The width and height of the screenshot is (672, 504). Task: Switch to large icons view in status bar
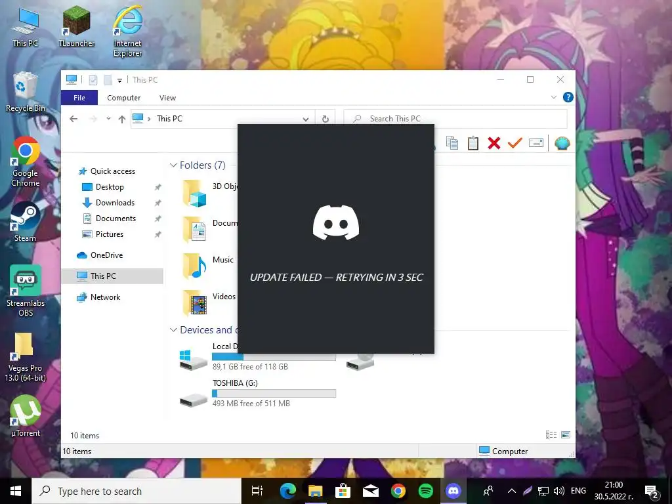pos(566,434)
